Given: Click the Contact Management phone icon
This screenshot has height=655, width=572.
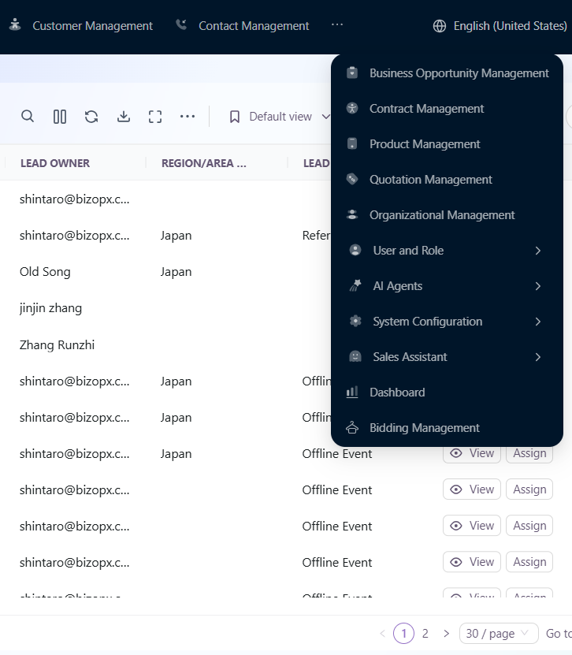Looking at the screenshot, I should tap(181, 24).
